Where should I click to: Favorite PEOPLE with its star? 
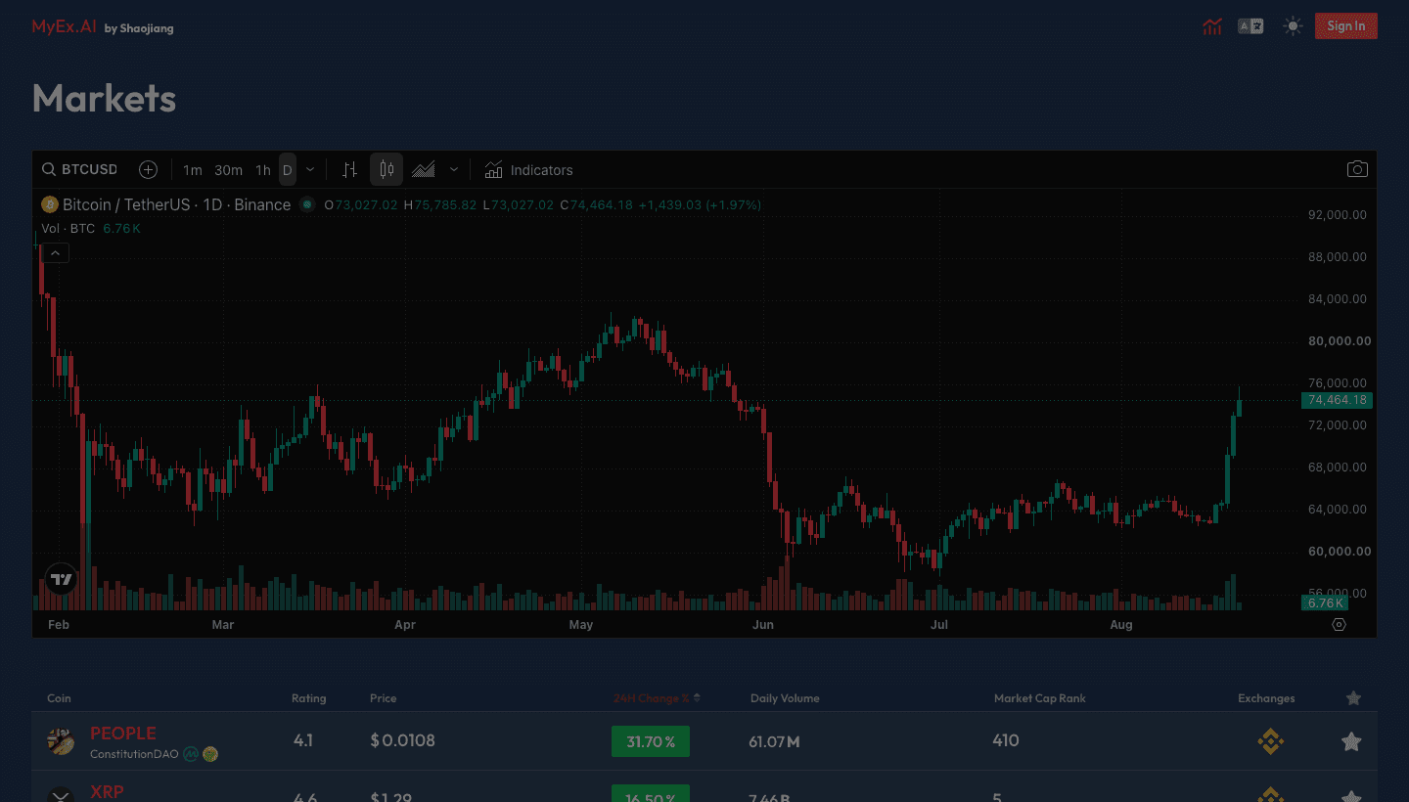click(x=1351, y=741)
